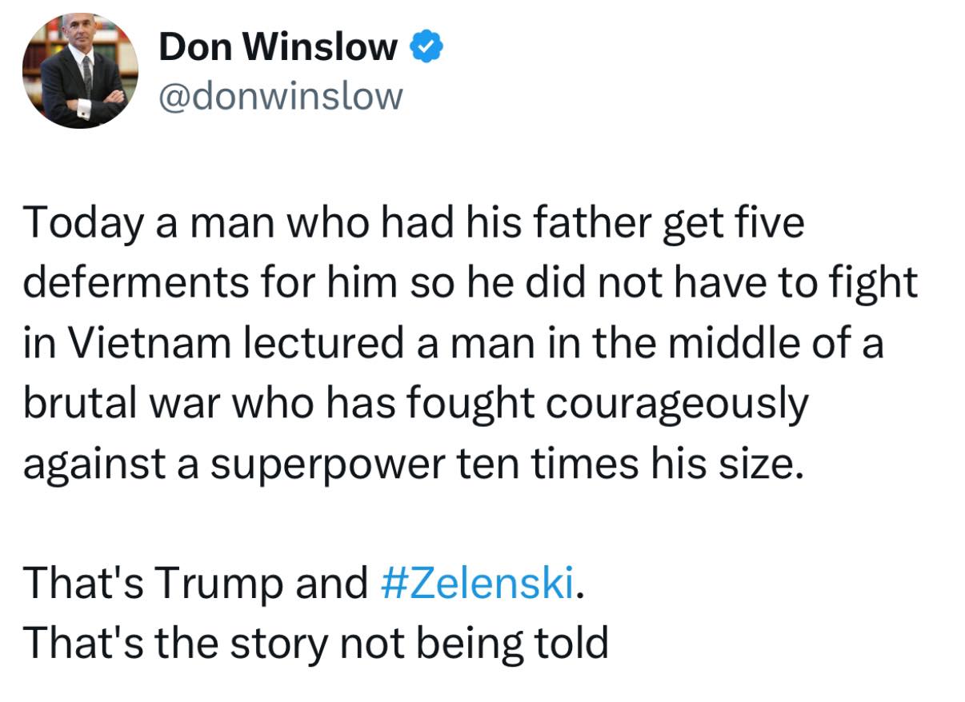Viewport: 965px width, 702px height.
Task: Click the line "That's the story not being told"
Action: [315, 642]
